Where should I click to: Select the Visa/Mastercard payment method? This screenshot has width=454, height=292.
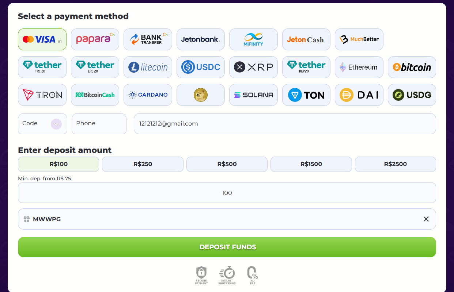[x=42, y=39]
